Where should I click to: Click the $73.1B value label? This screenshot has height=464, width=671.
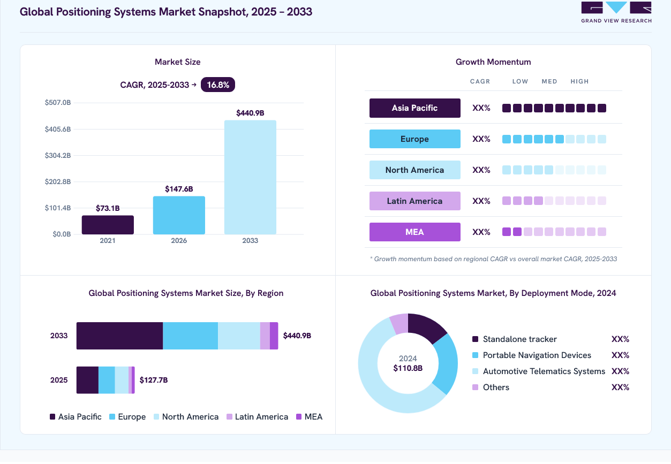click(x=108, y=208)
